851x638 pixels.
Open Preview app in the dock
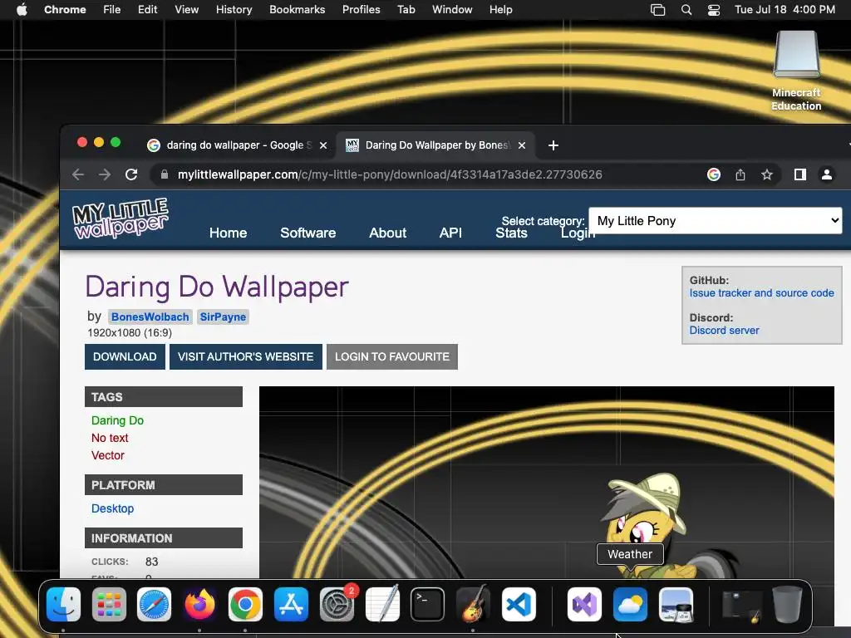point(676,605)
